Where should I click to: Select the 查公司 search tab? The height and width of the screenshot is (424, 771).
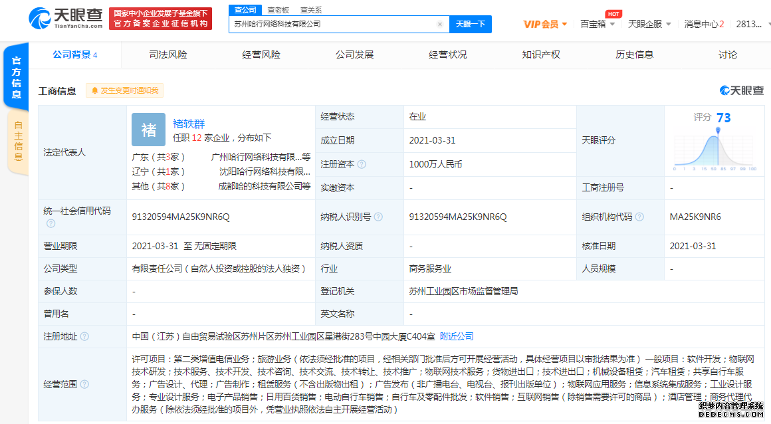(245, 10)
